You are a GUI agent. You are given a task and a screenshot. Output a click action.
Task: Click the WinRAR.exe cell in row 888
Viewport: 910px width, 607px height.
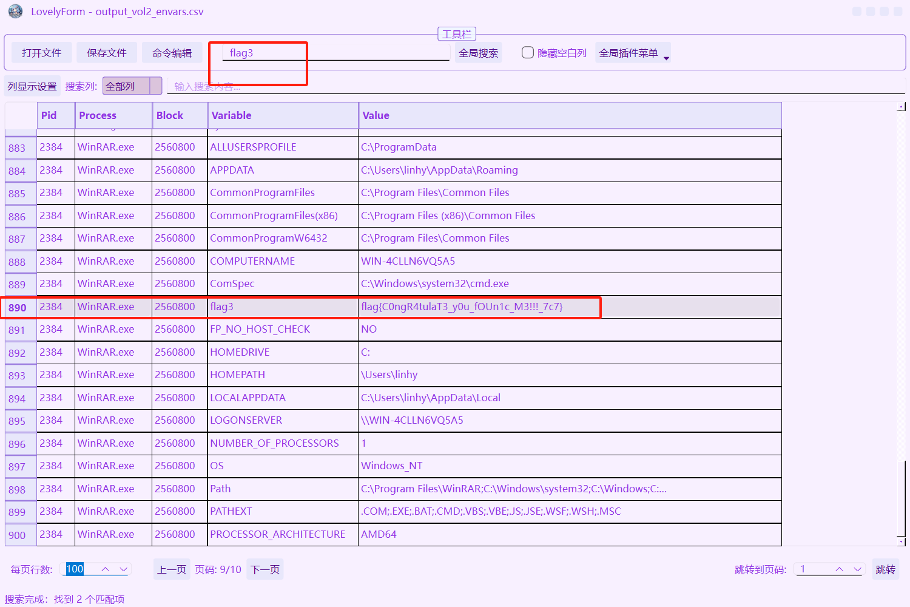click(x=113, y=262)
